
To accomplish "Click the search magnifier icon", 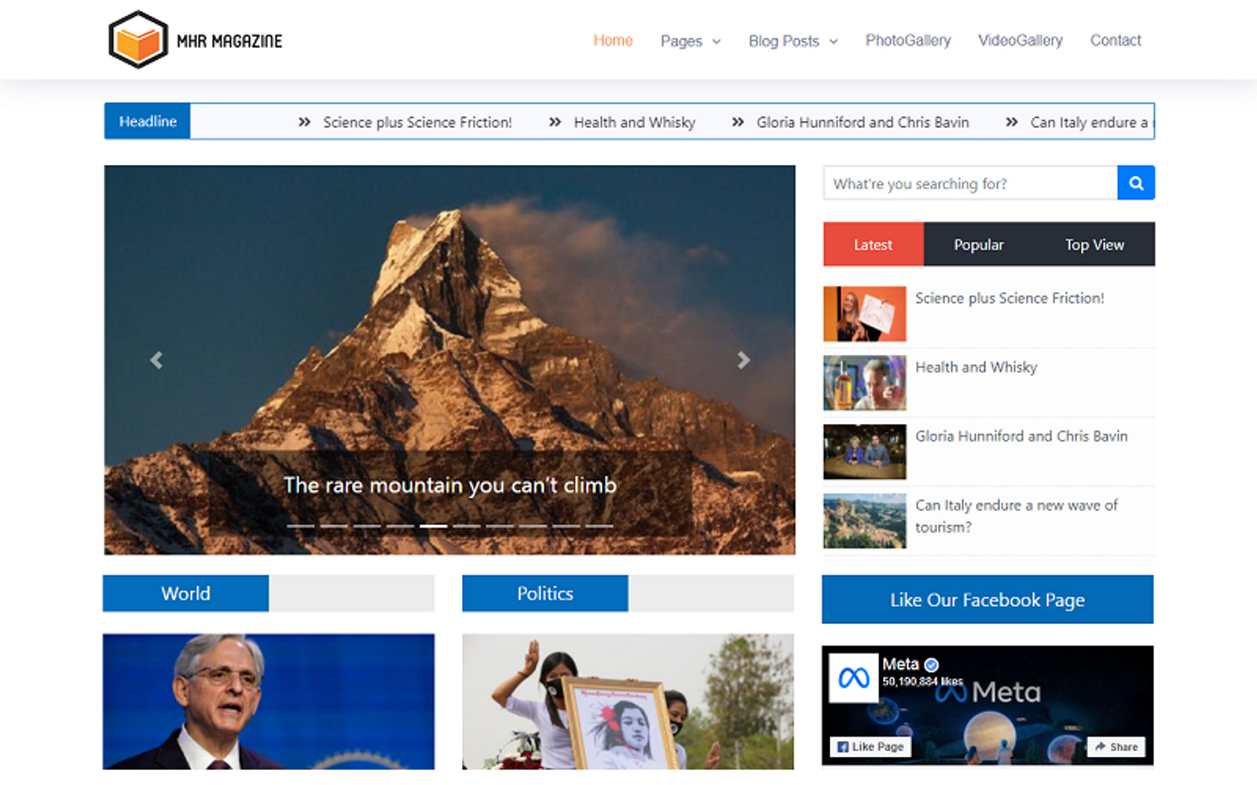I will pos(1136,182).
